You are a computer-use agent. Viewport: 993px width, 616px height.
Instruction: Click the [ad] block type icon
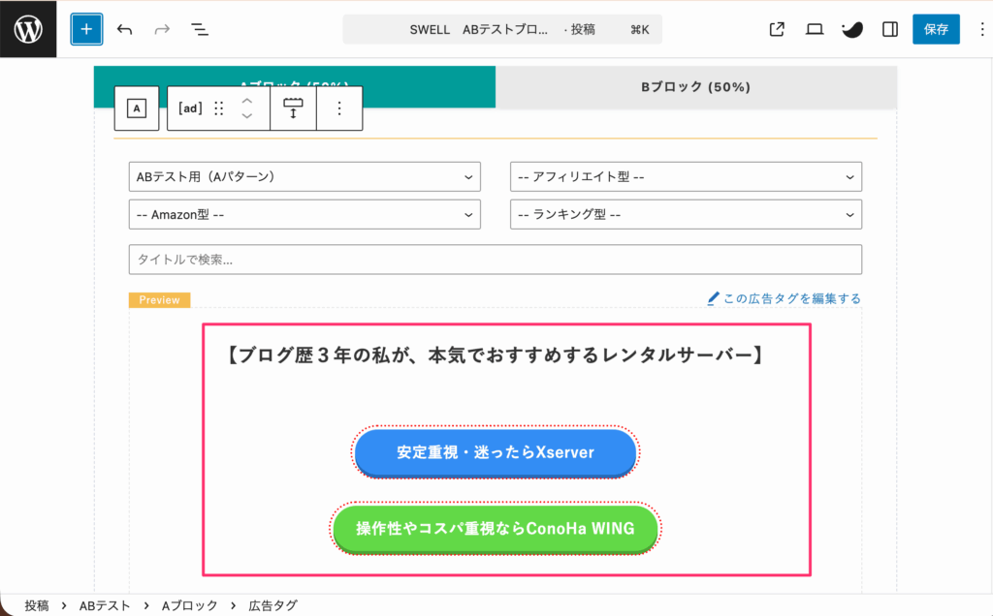(x=190, y=108)
